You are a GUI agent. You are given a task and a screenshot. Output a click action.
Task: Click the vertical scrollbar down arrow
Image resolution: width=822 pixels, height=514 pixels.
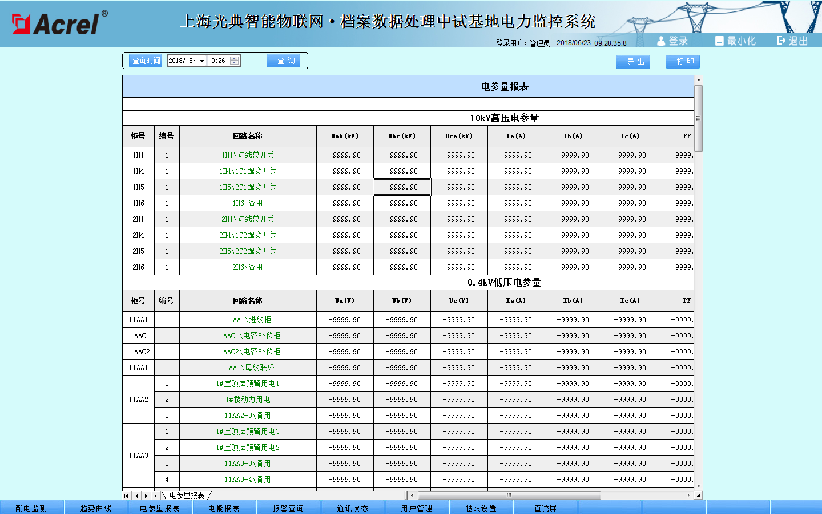tap(698, 486)
